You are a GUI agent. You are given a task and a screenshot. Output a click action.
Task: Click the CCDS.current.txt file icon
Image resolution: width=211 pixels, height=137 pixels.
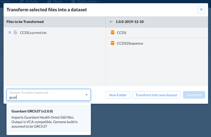coord(16,32)
